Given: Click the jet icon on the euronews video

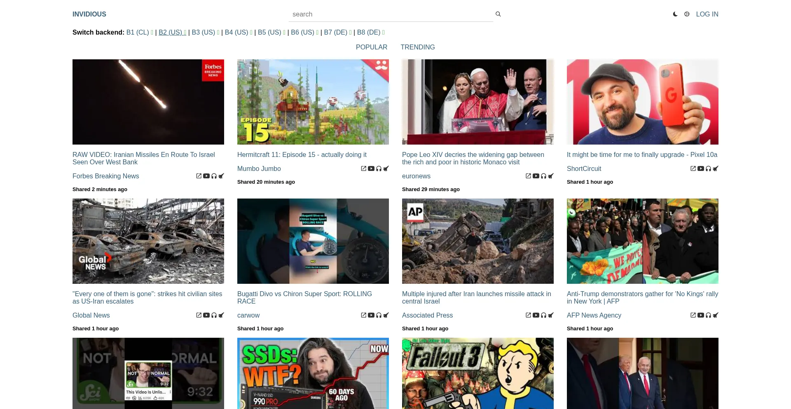Looking at the screenshot, I should pyautogui.click(x=551, y=176).
